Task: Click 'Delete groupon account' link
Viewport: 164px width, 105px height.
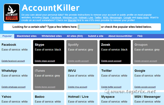Action: point(146,61)
